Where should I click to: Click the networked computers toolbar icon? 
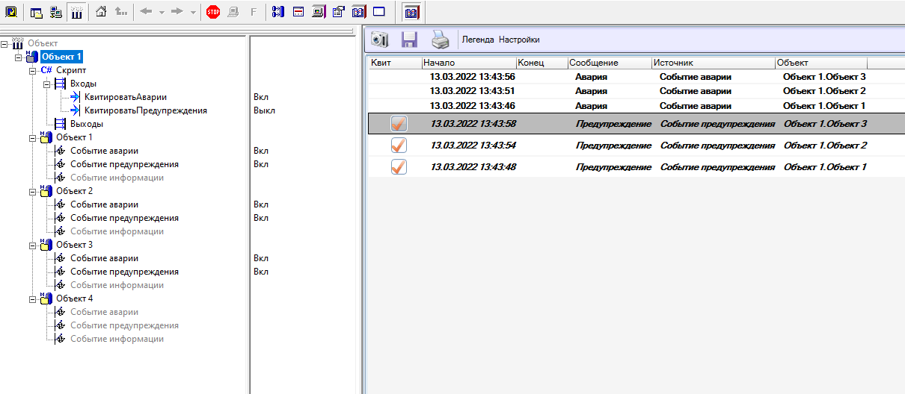click(x=56, y=12)
